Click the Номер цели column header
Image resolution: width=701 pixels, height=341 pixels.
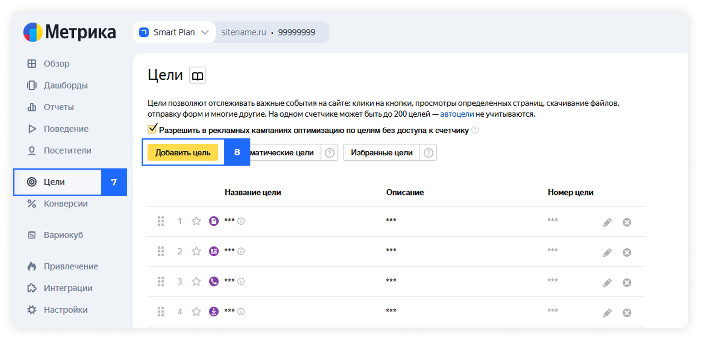pyautogui.click(x=570, y=193)
